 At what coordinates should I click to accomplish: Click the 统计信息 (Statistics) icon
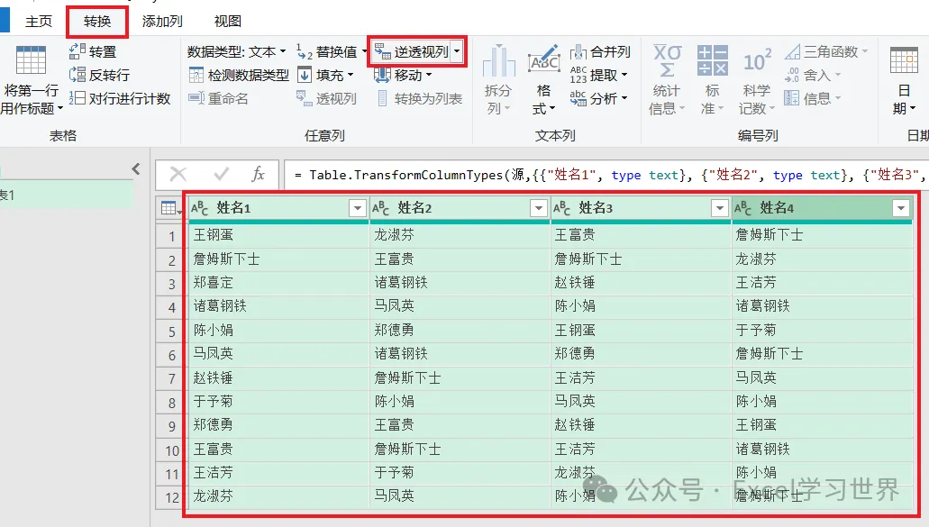pos(667,60)
